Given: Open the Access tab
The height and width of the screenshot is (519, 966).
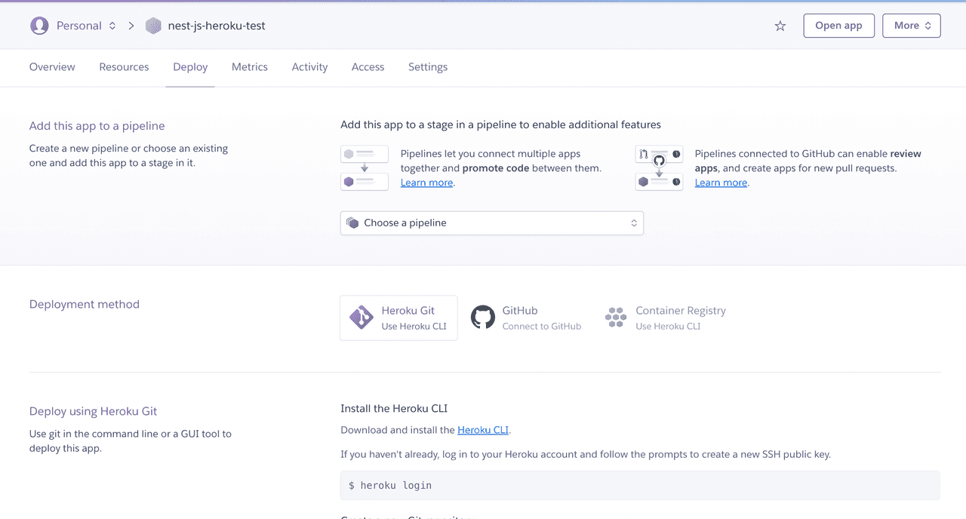Looking at the screenshot, I should 368,67.
